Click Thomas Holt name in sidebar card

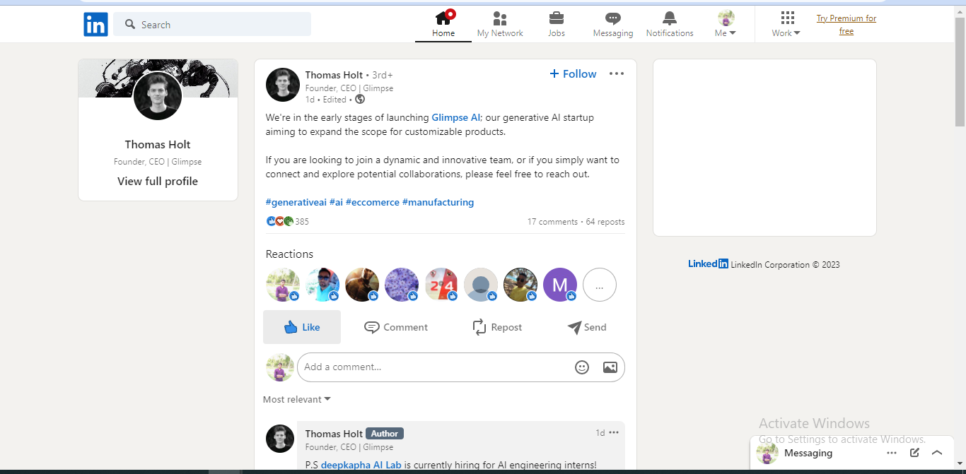tap(158, 144)
